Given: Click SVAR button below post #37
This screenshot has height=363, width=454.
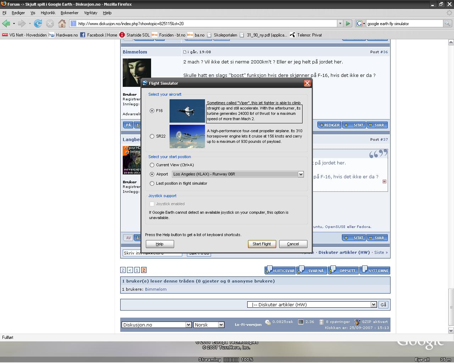Looking at the screenshot, I should [377, 238].
